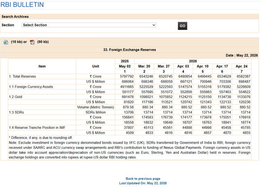
Task: Download the Excel file icon (10 kb)
Action: (x=6, y=42)
